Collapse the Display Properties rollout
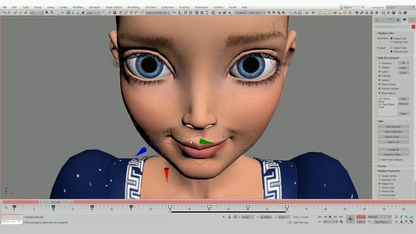The height and width of the screenshot is (234, 416). (x=389, y=171)
